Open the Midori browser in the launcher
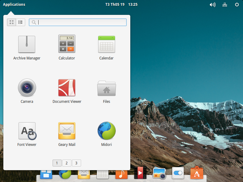The image size is (243, 182). click(107, 134)
